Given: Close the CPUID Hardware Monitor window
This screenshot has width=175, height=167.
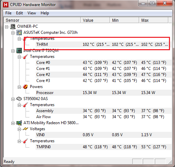Looking at the screenshot, I should [165, 3].
